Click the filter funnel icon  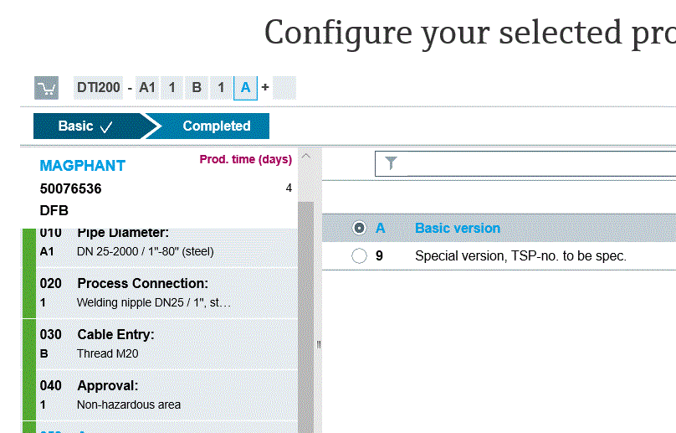[391, 163]
